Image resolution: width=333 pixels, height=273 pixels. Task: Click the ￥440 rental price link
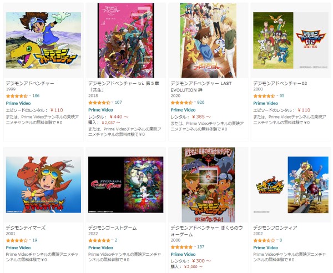point(119,117)
